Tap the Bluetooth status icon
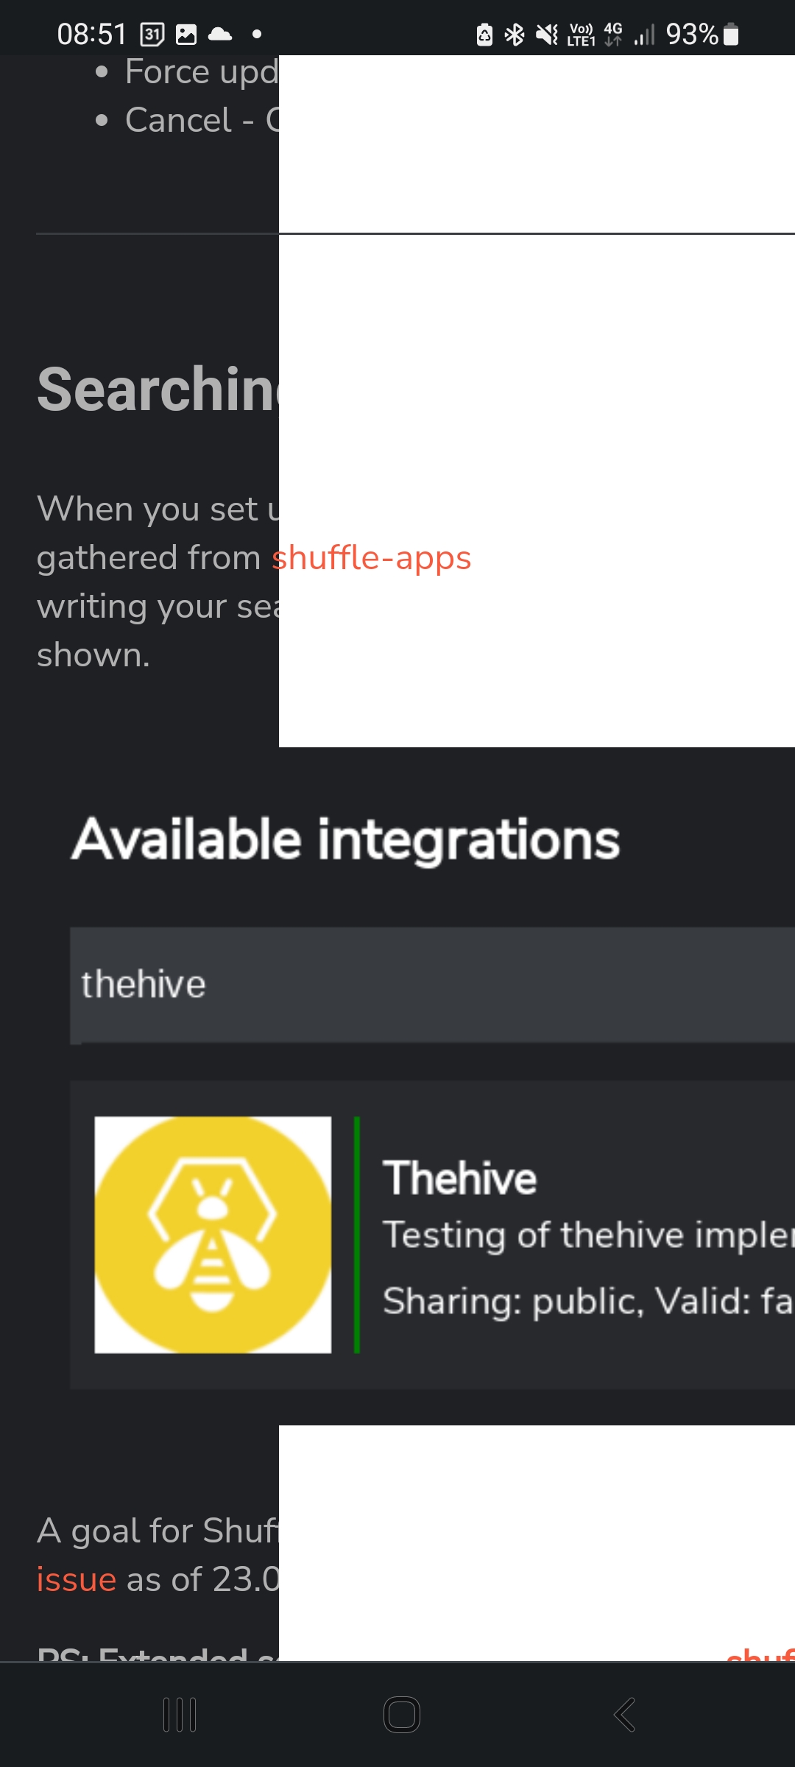The width and height of the screenshot is (795, 1767). 513,34
